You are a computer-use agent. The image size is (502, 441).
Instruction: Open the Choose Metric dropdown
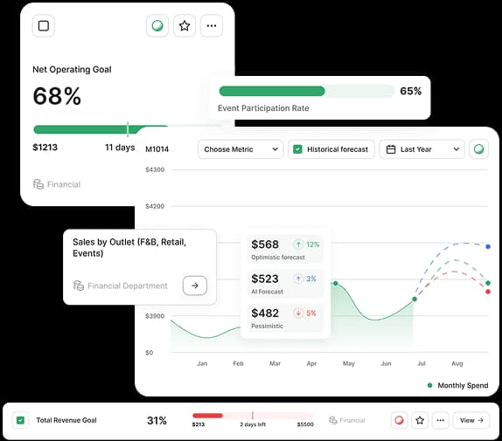click(x=241, y=149)
